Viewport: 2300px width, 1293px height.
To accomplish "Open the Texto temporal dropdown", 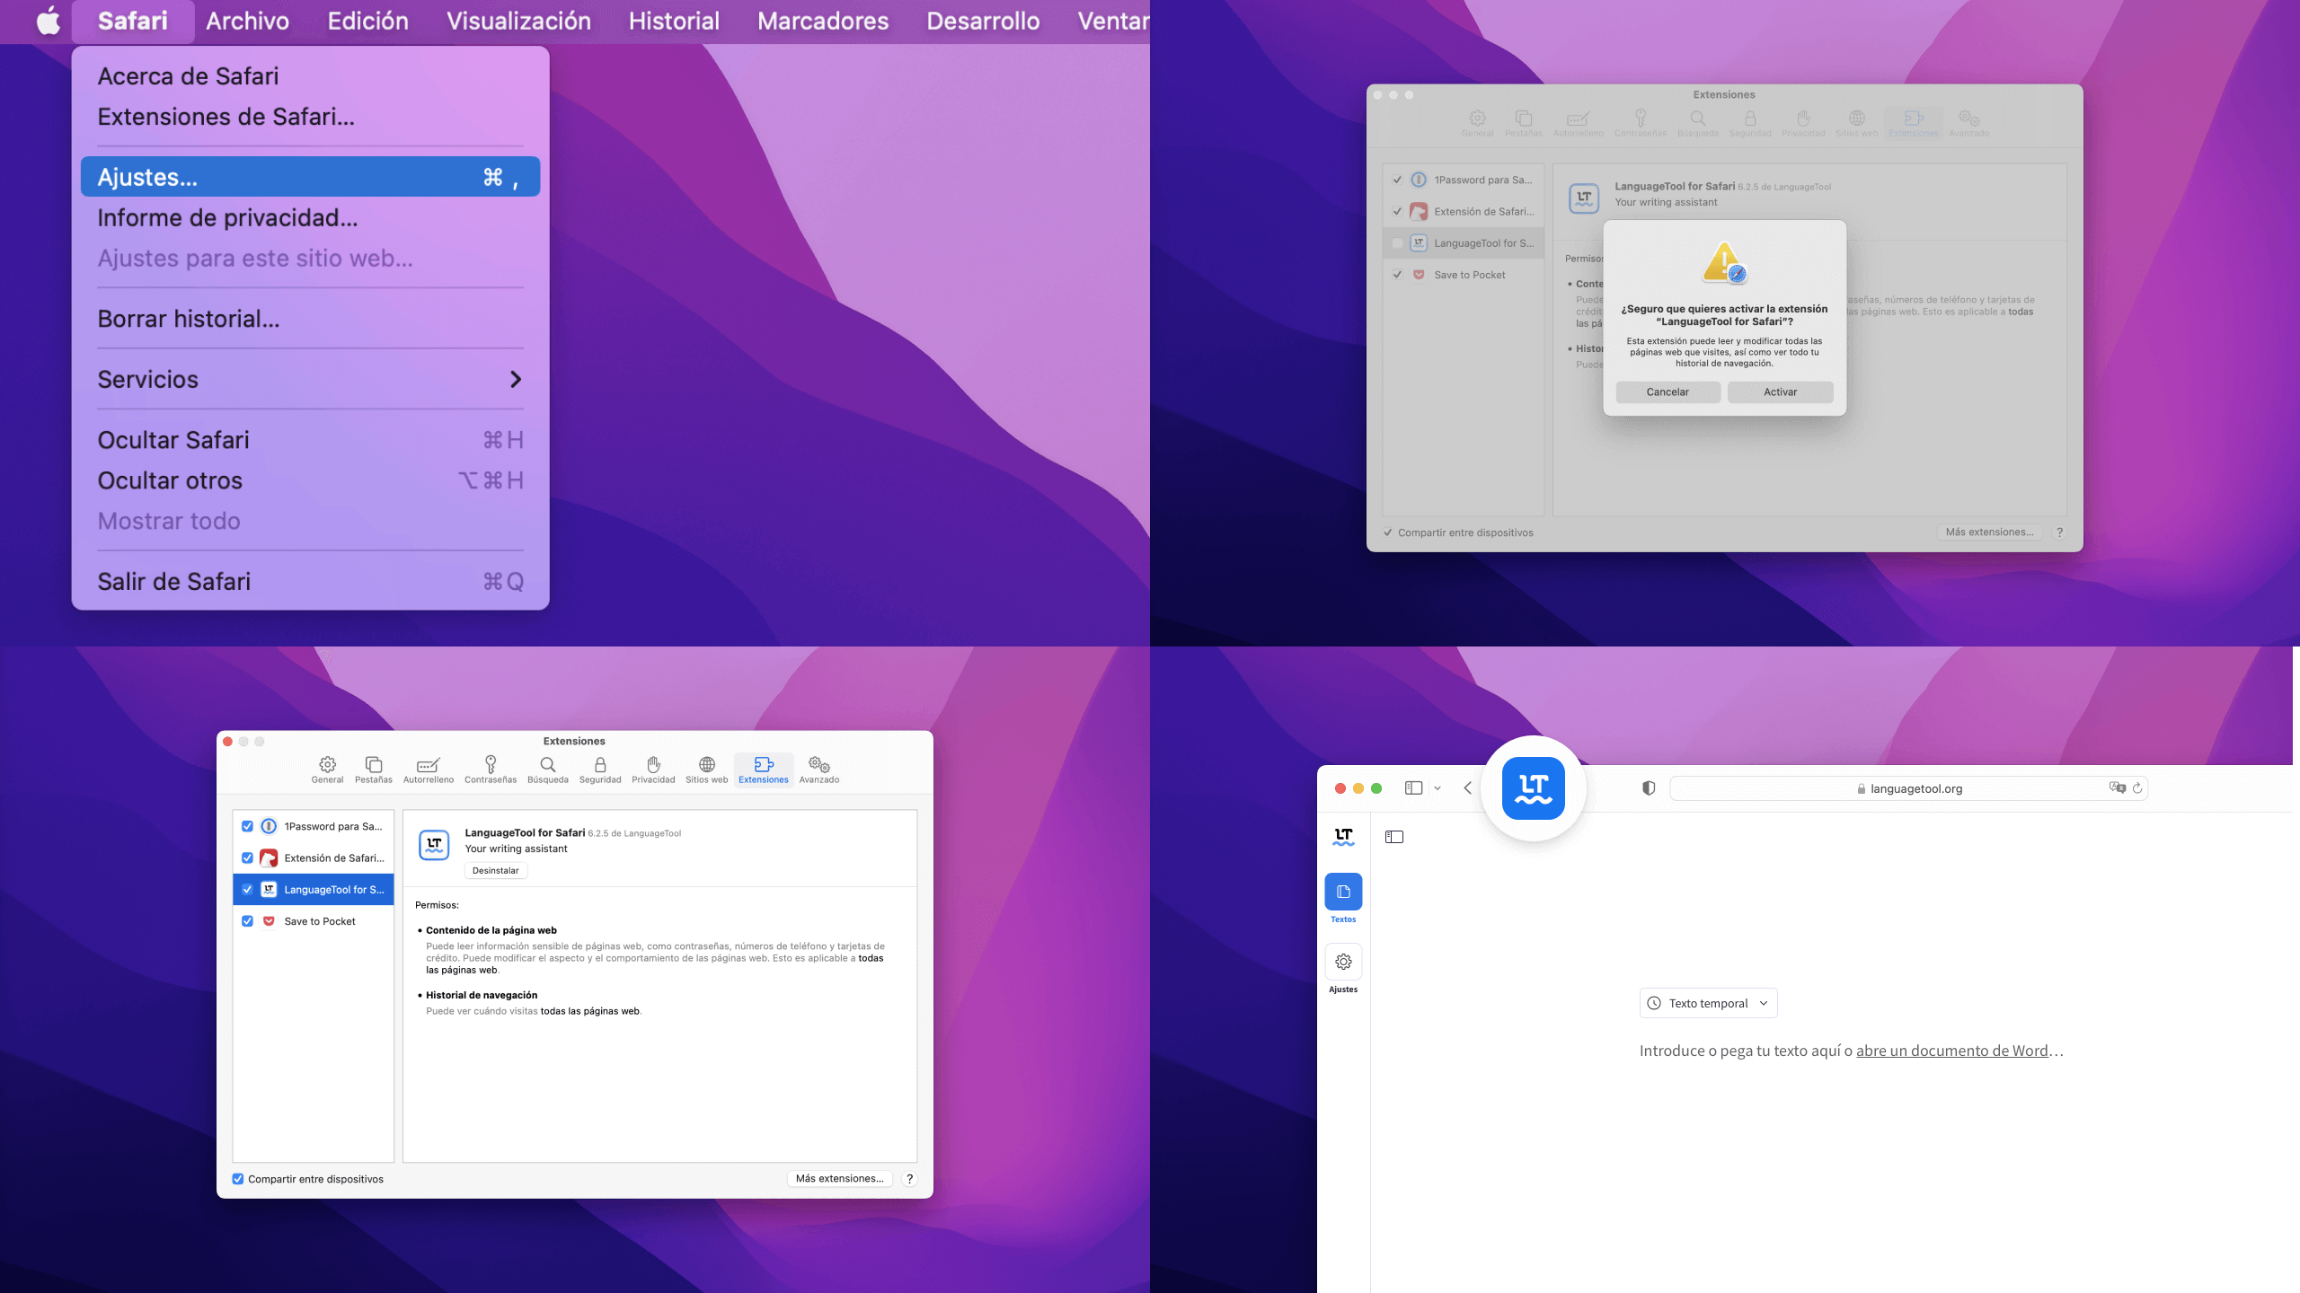I will [x=1708, y=1003].
